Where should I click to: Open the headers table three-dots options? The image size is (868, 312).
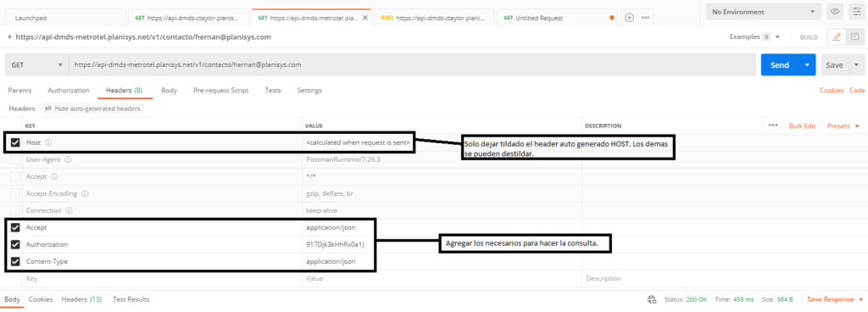(x=773, y=125)
